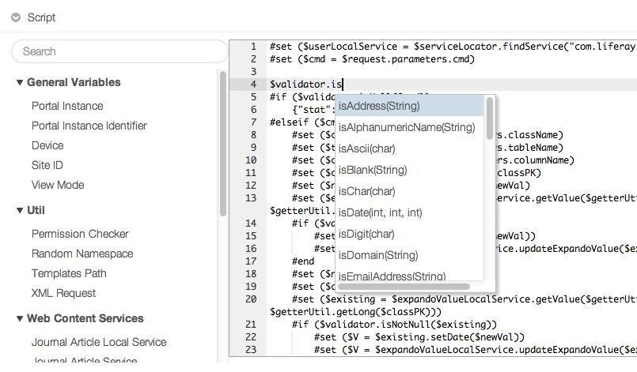Viewport: 637px width, 372px height.
Task: Select the Device variable
Action: pyautogui.click(x=47, y=145)
